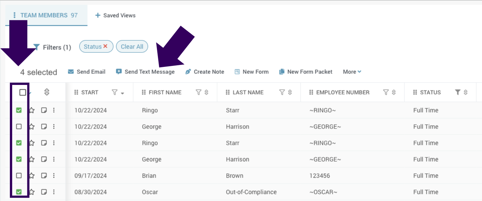Click the expand/collapse rows icon in header

pos(47,92)
